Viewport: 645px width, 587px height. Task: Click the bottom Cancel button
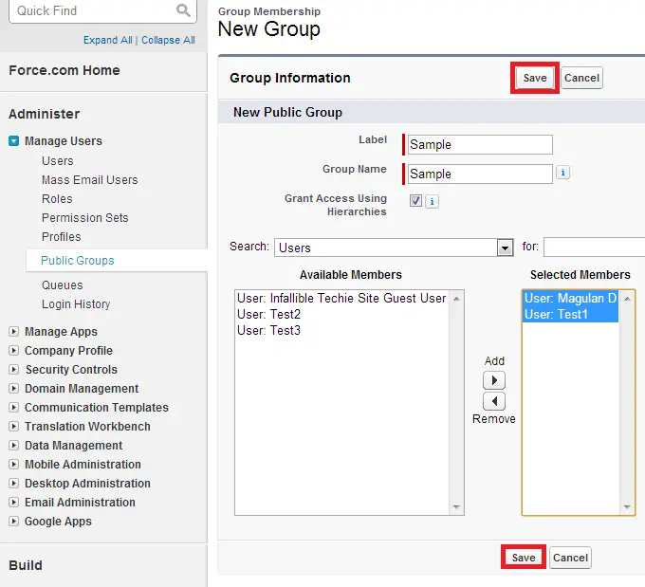click(x=570, y=558)
